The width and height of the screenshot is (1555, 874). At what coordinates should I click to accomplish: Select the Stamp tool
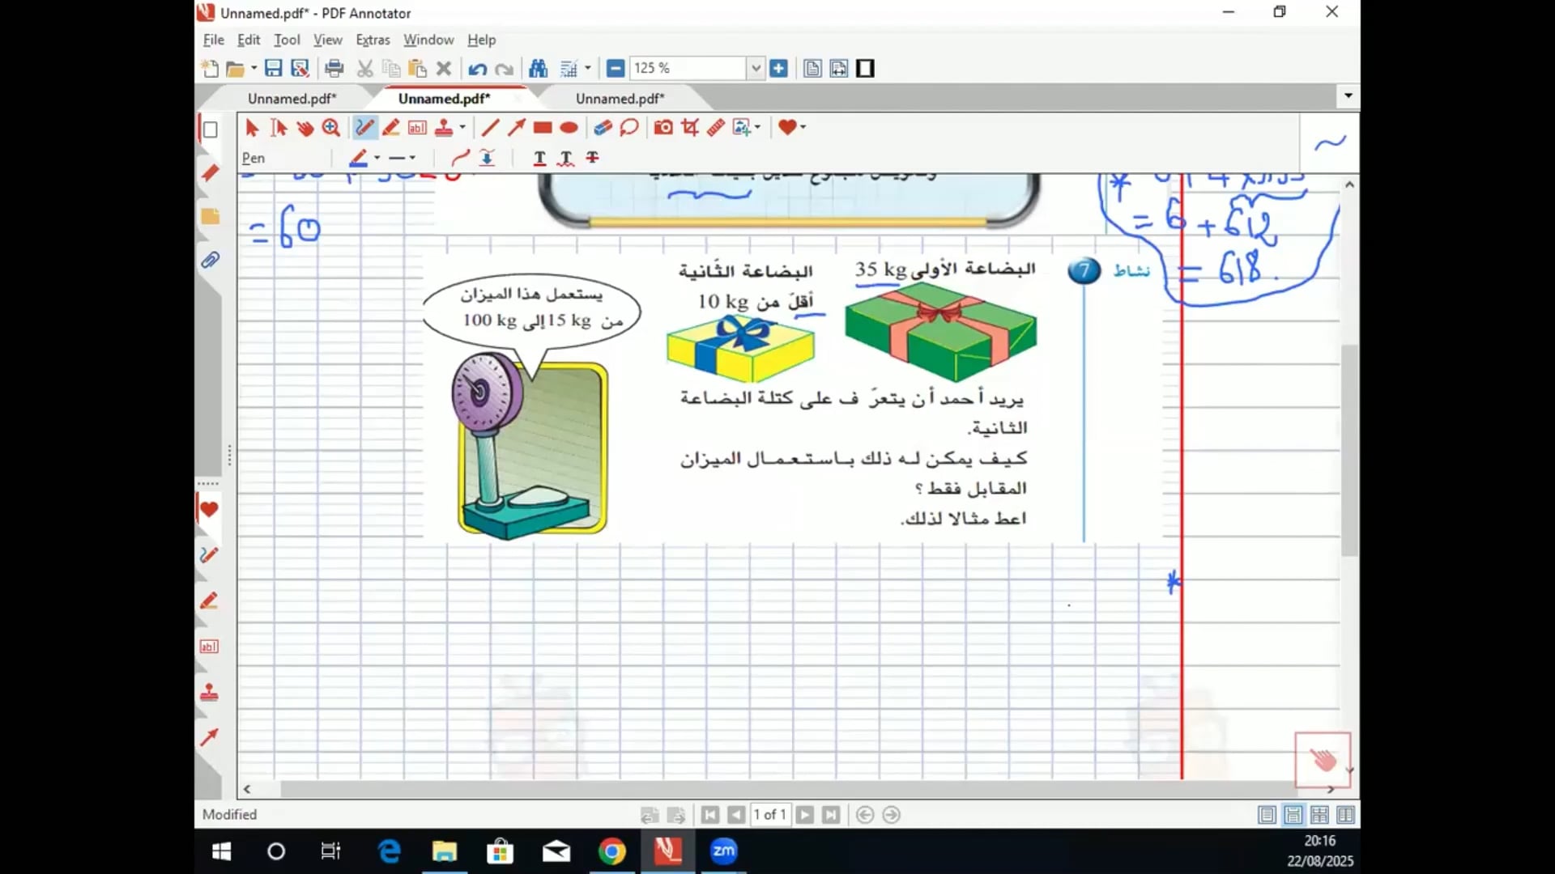coord(444,128)
